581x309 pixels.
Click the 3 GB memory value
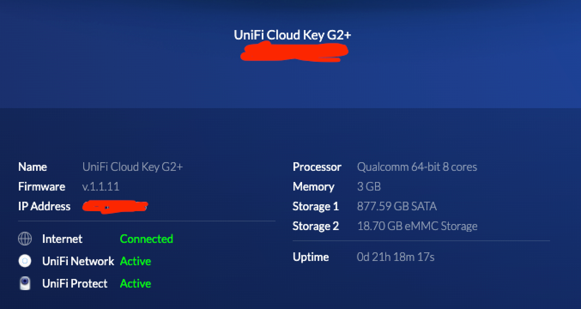(369, 187)
